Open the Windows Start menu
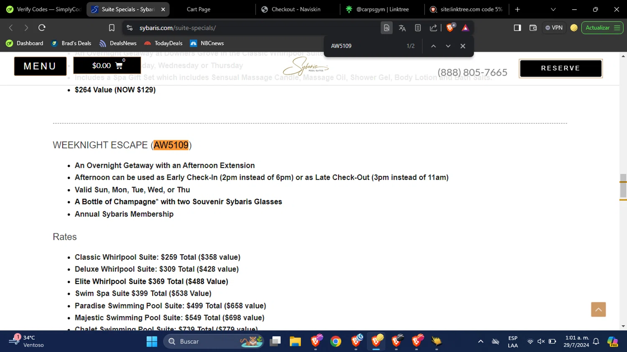This screenshot has width=627, height=352. click(x=152, y=342)
